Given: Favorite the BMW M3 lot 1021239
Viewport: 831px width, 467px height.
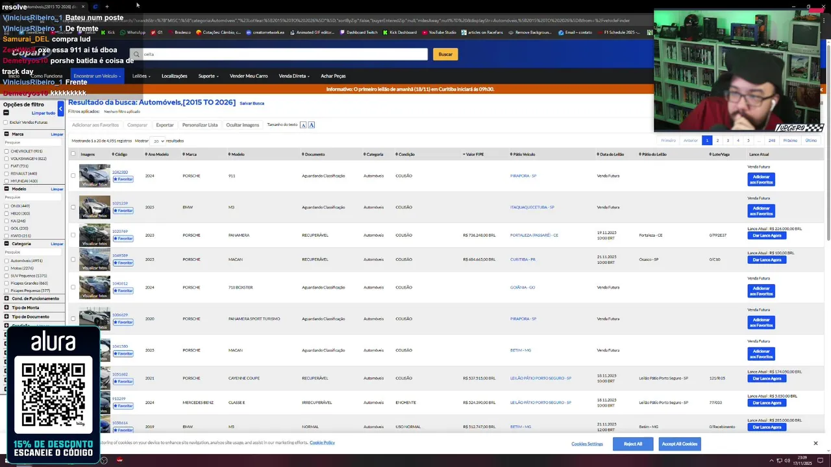Looking at the screenshot, I should [x=123, y=211].
